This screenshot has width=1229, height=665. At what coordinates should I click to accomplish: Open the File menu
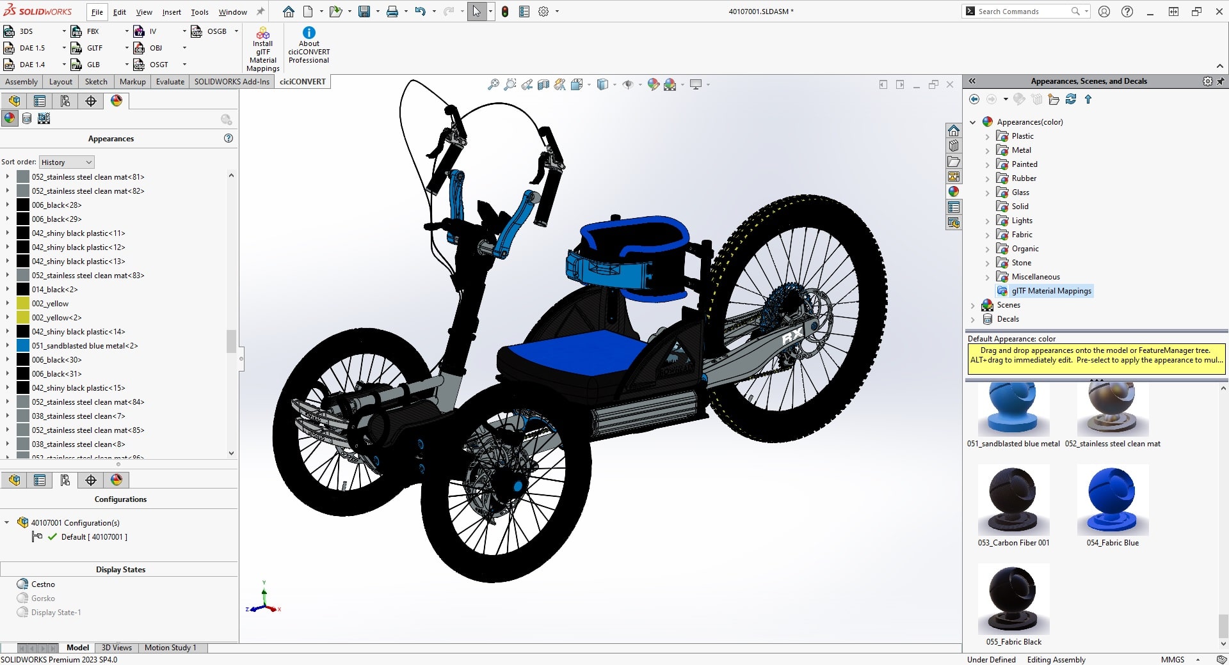click(97, 12)
